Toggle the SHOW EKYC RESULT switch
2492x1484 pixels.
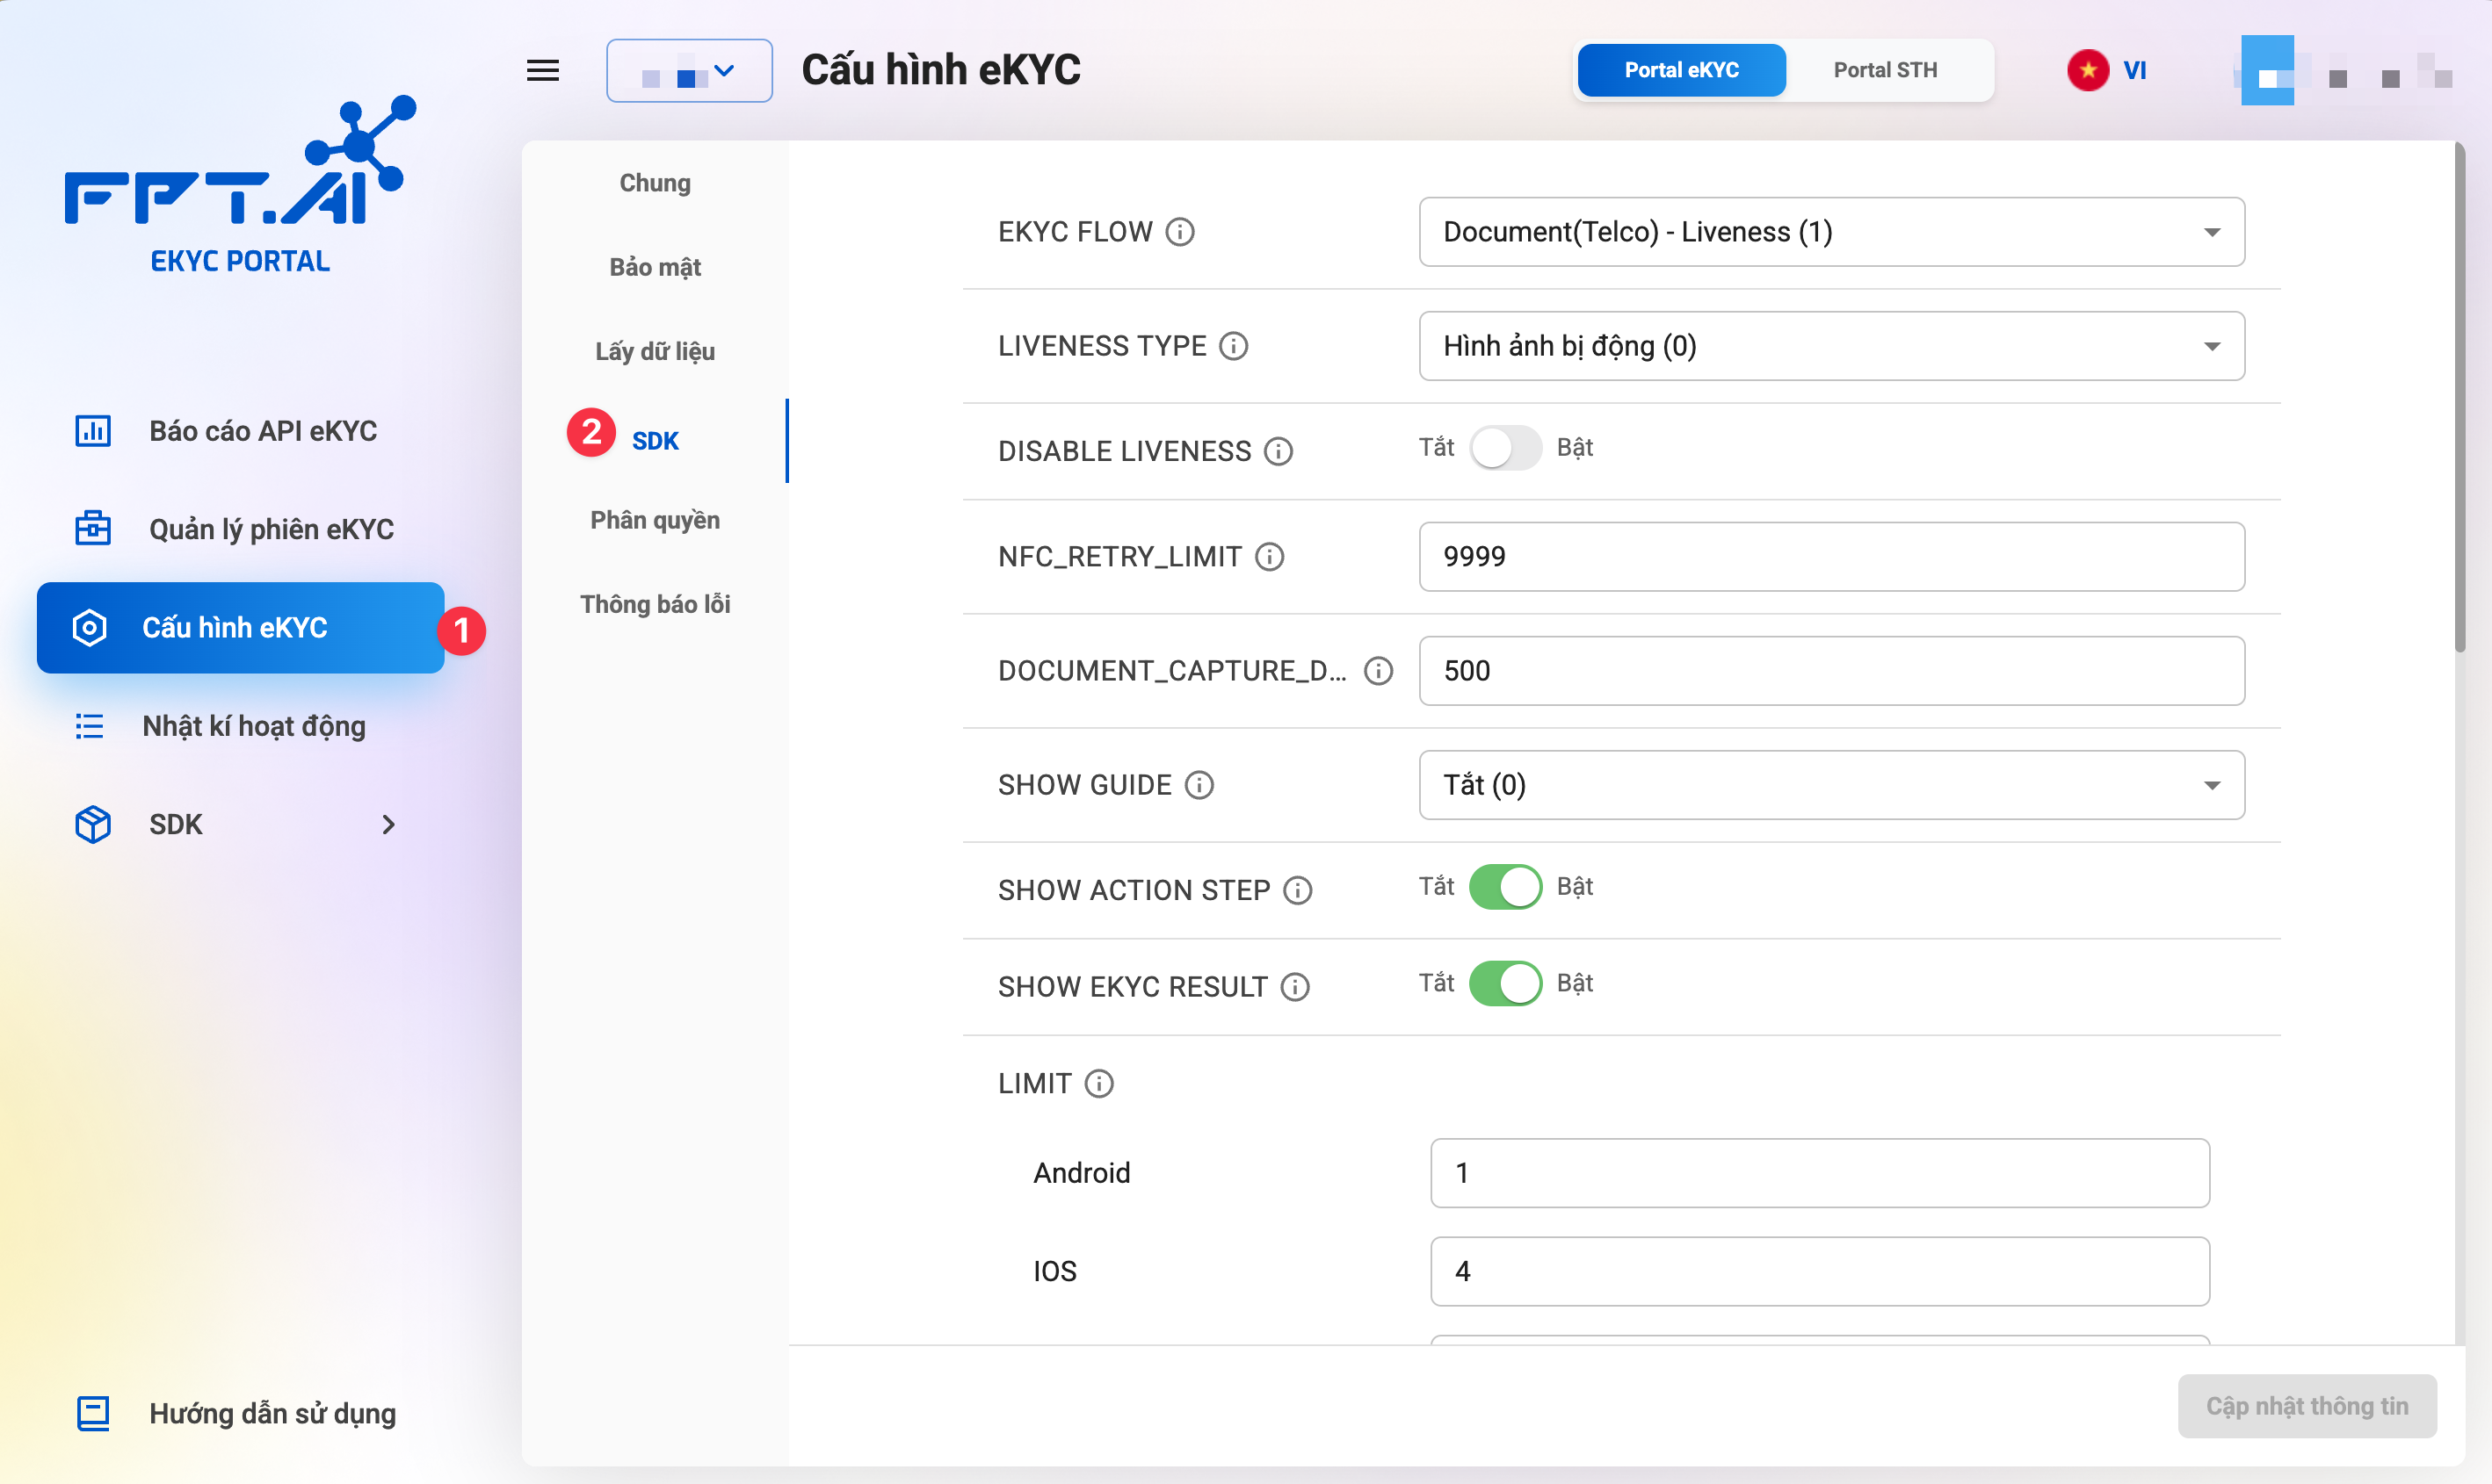[x=1504, y=984]
